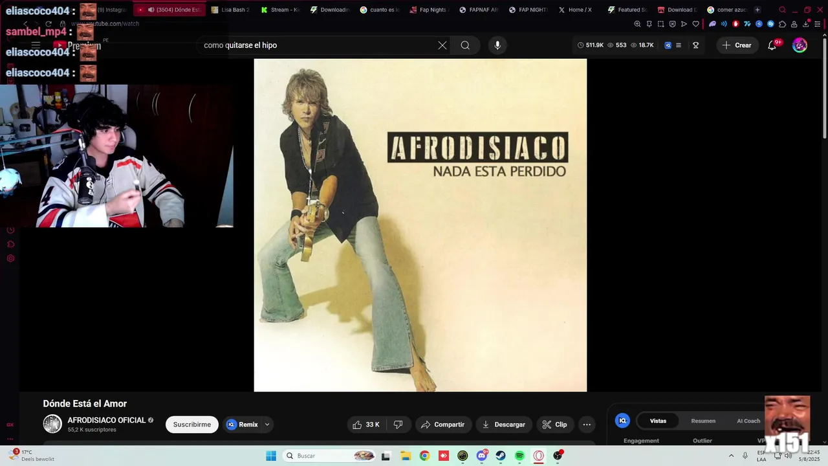The image size is (828, 466).
Task: Switch to the Stream - Kick browser tab
Action: pyautogui.click(x=280, y=10)
